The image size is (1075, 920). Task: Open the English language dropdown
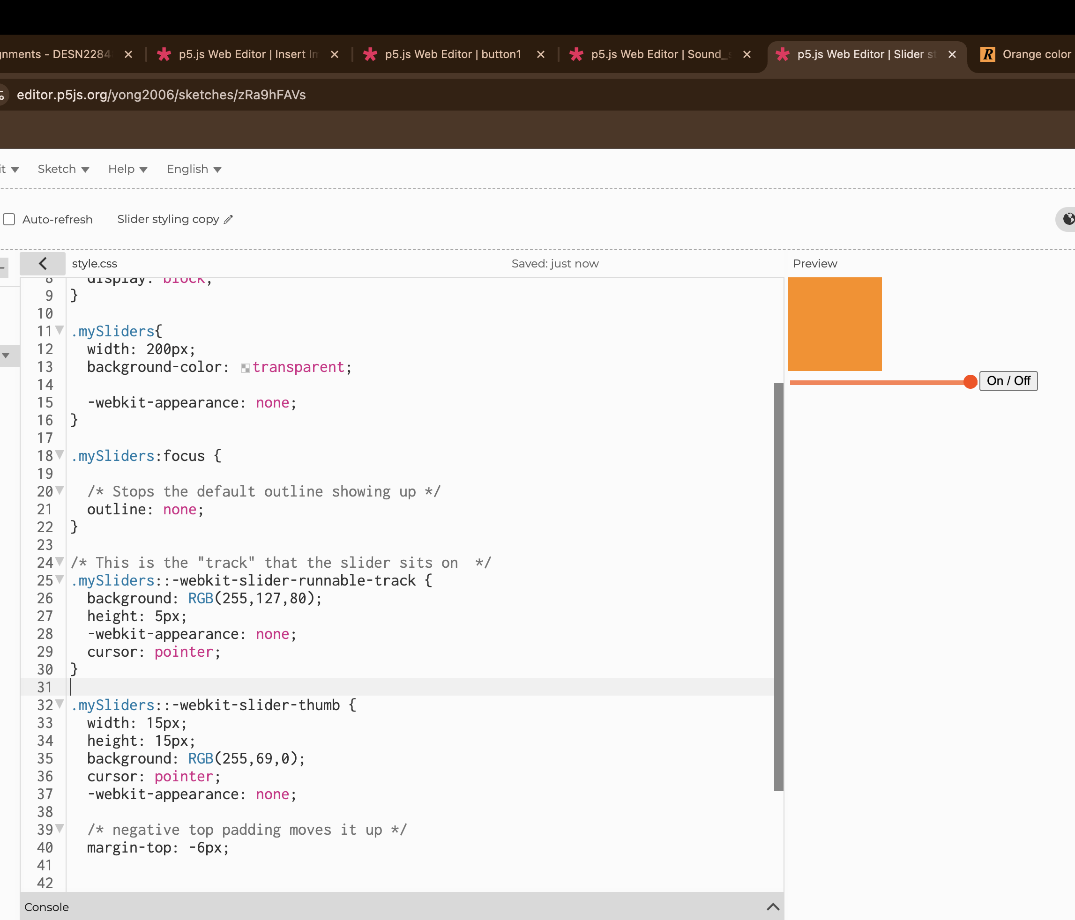(x=194, y=169)
